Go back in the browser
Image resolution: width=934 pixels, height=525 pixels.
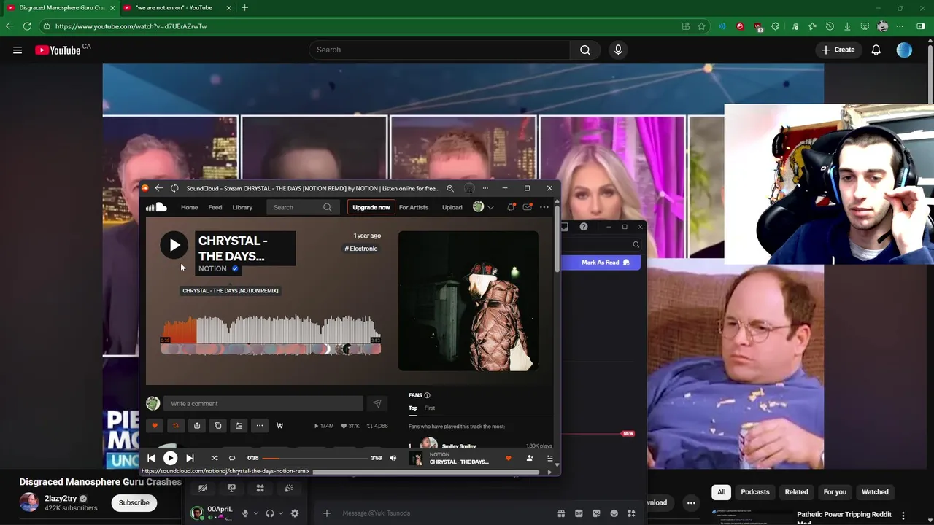tap(9, 26)
